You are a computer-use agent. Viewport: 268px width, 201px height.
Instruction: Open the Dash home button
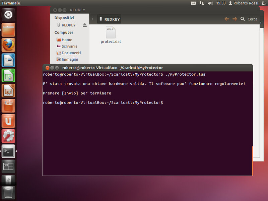(8, 15)
